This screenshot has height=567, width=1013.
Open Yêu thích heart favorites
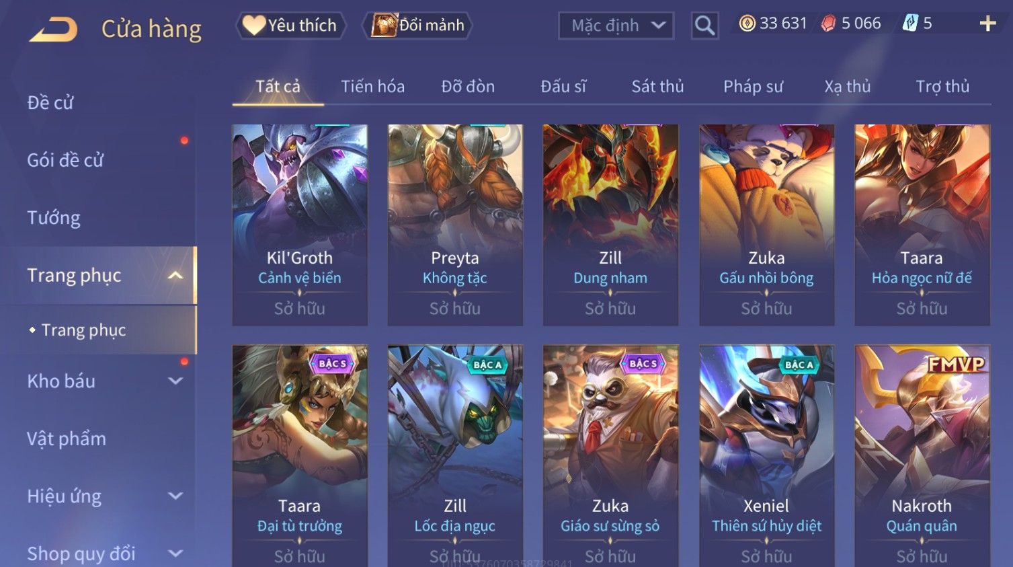290,26
